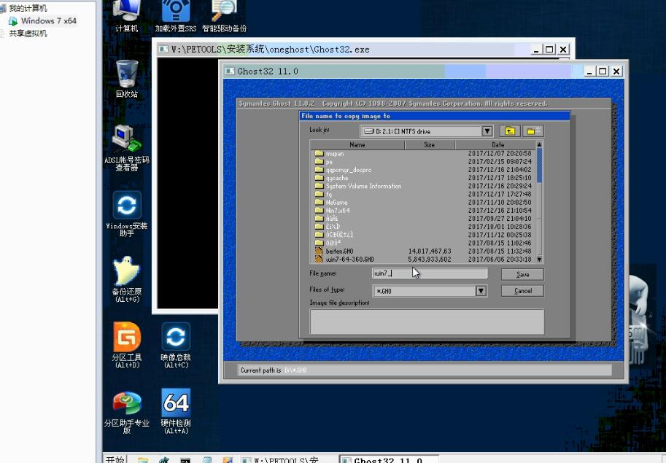The image size is (666, 463).
Task: Sort file list by Name column header
Action: 357,145
